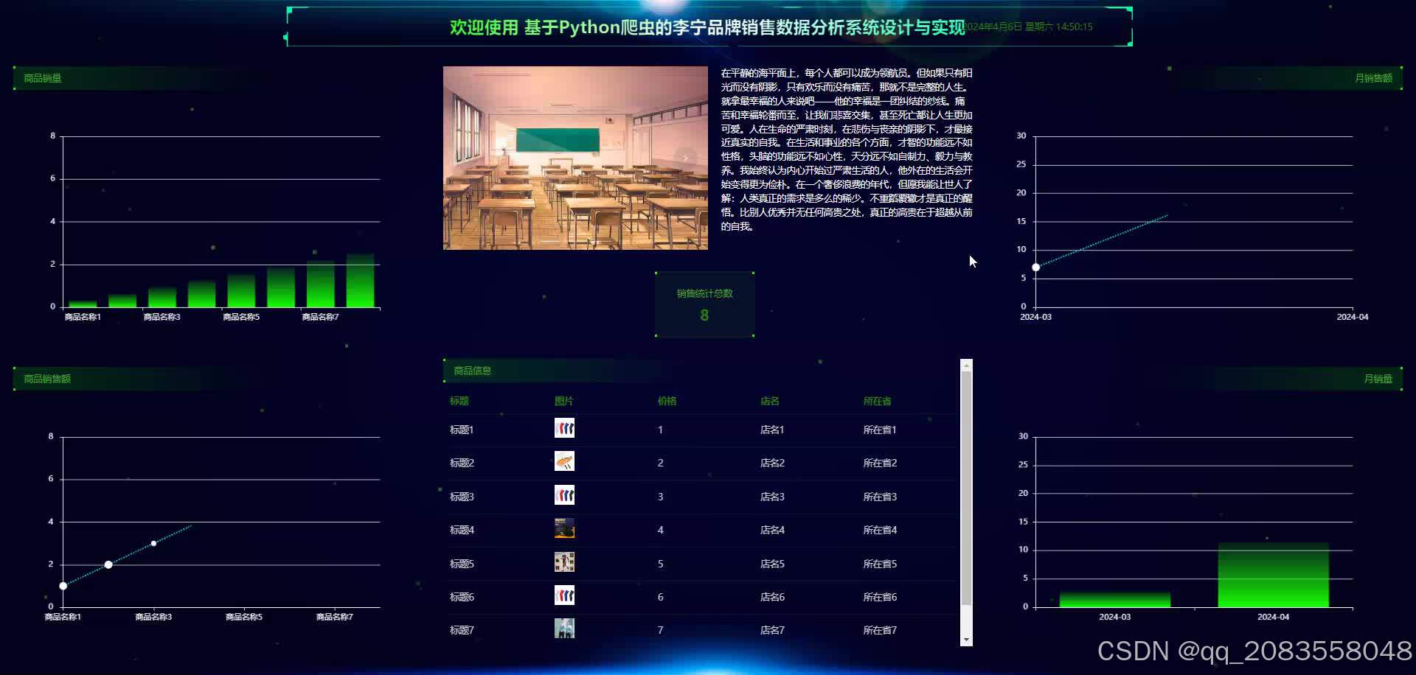Click the 所在省 column header

[x=877, y=401]
